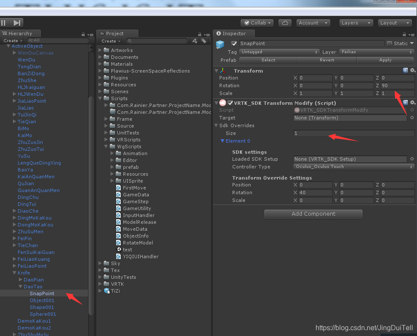Open Transform component gear menu
This screenshot has width=417, height=336.
412,70
